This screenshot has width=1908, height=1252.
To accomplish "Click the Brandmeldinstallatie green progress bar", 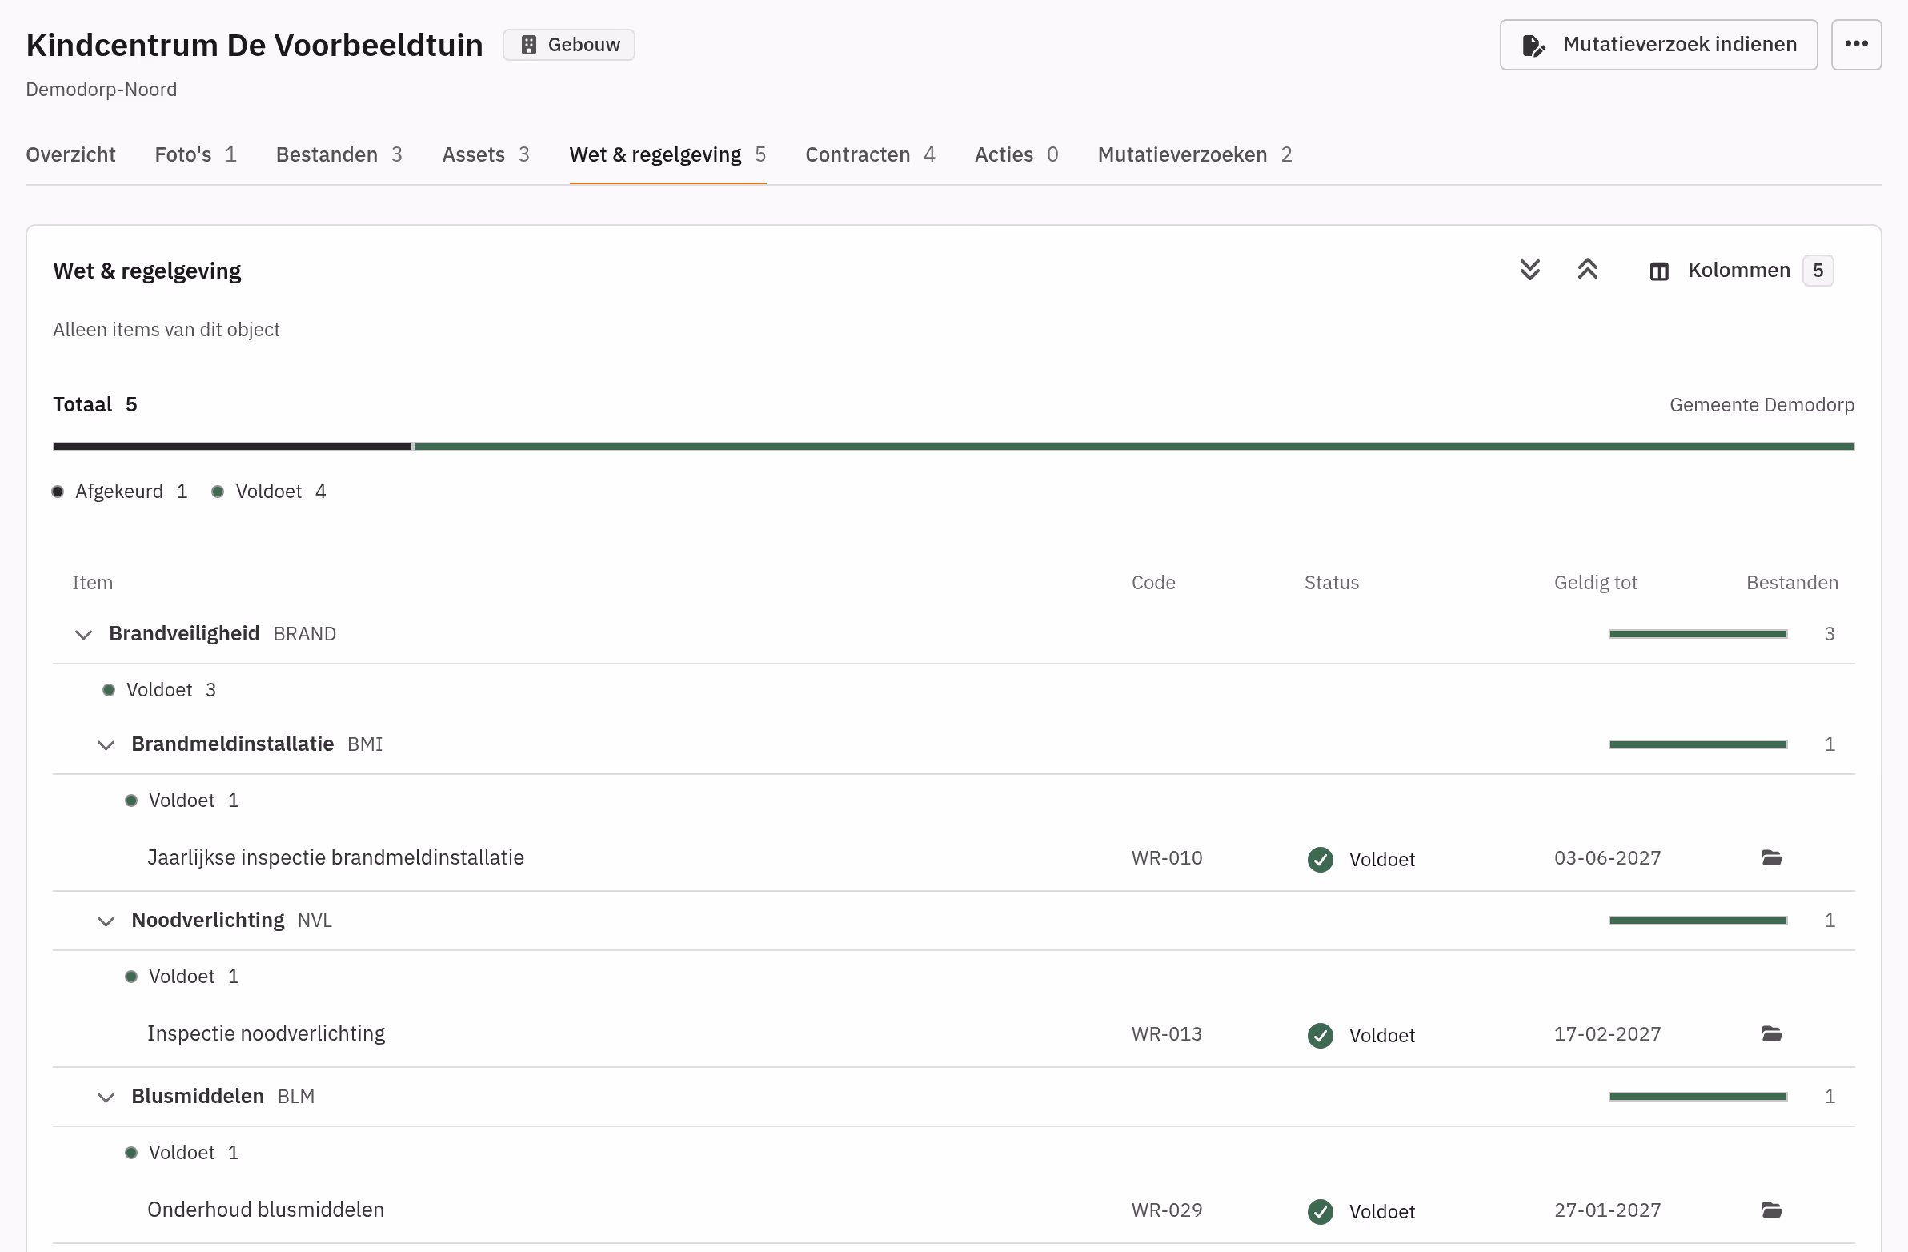I will pos(1698,744).
